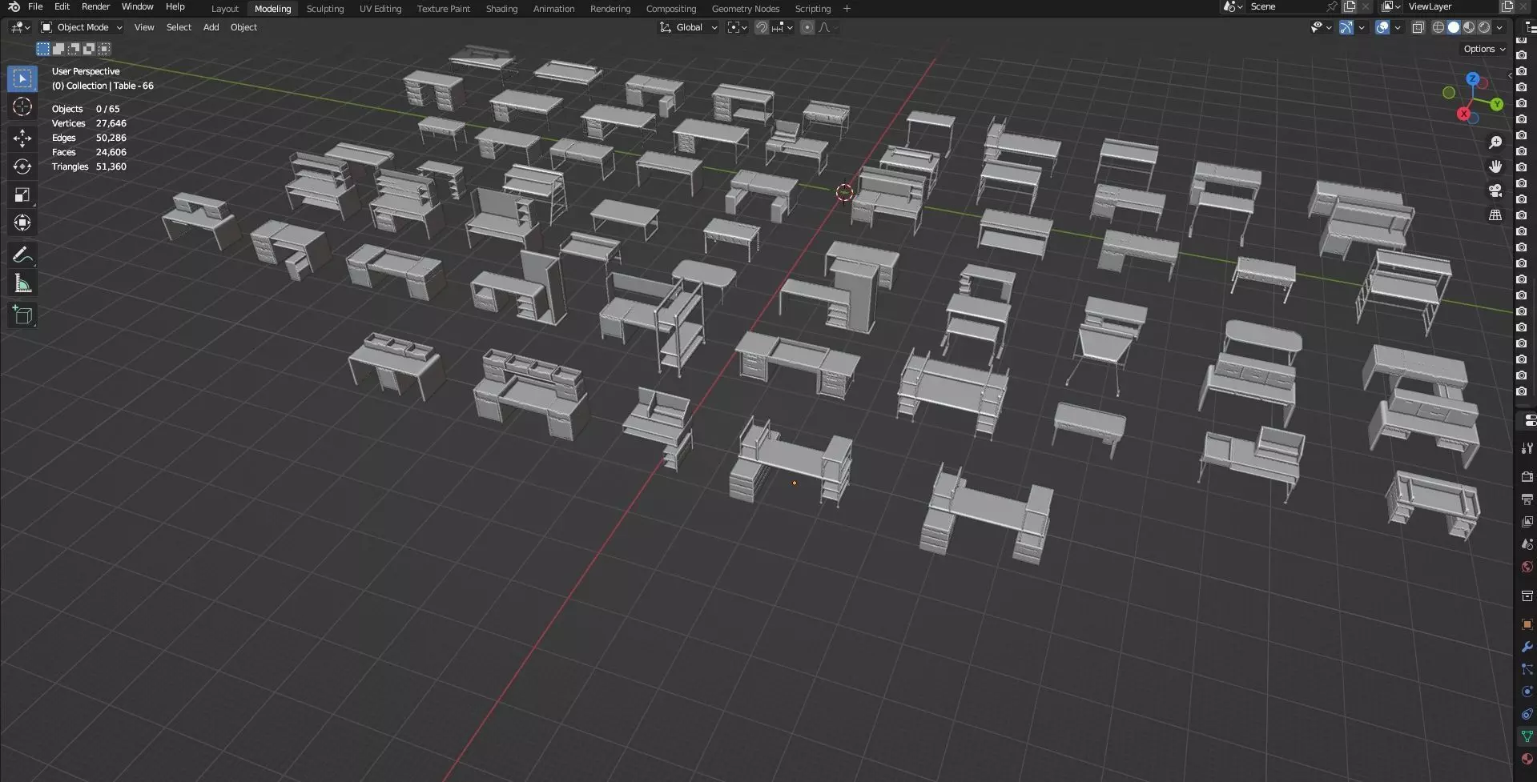Toggle show gizmo button
This screenshot has height=782, width=1537.
coord(1346,27)
